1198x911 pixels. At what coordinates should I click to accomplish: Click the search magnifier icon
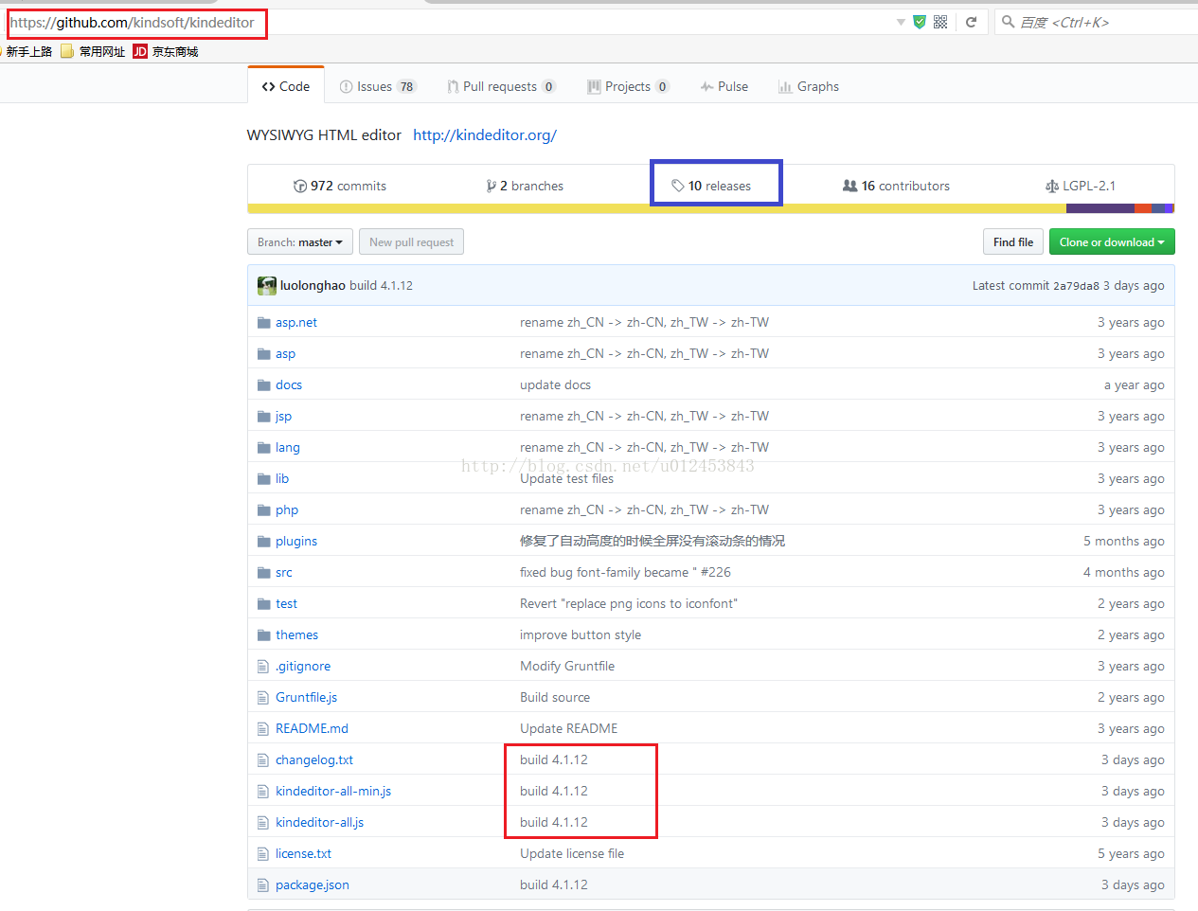(x=1008, y=22)
